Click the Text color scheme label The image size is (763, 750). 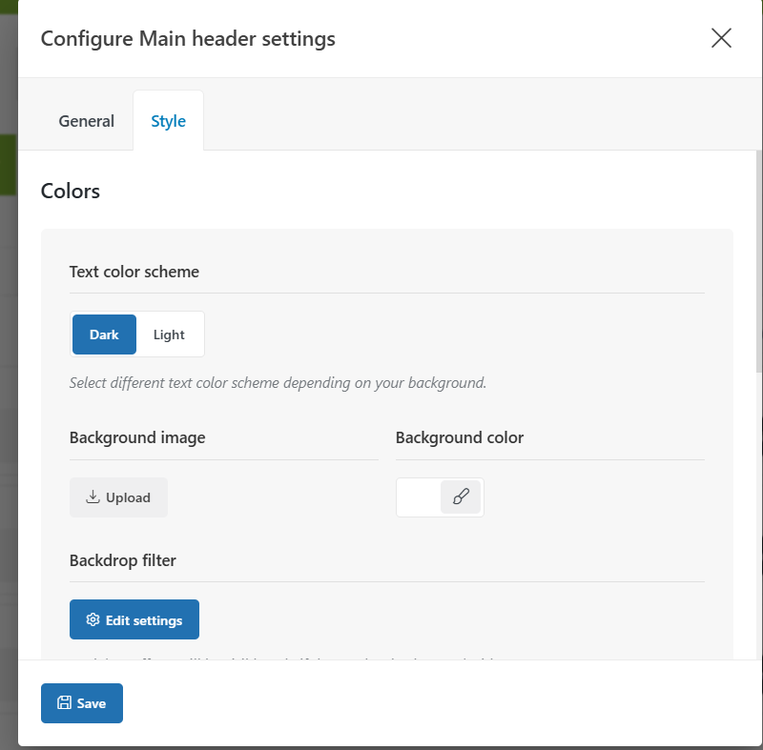click(x=134, y=272)
